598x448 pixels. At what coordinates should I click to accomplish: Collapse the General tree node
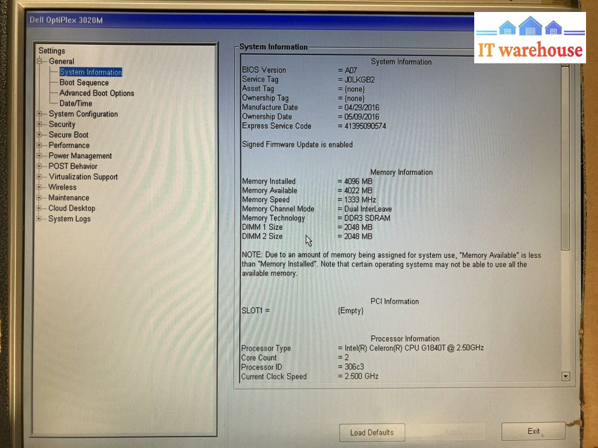[39, 62]
